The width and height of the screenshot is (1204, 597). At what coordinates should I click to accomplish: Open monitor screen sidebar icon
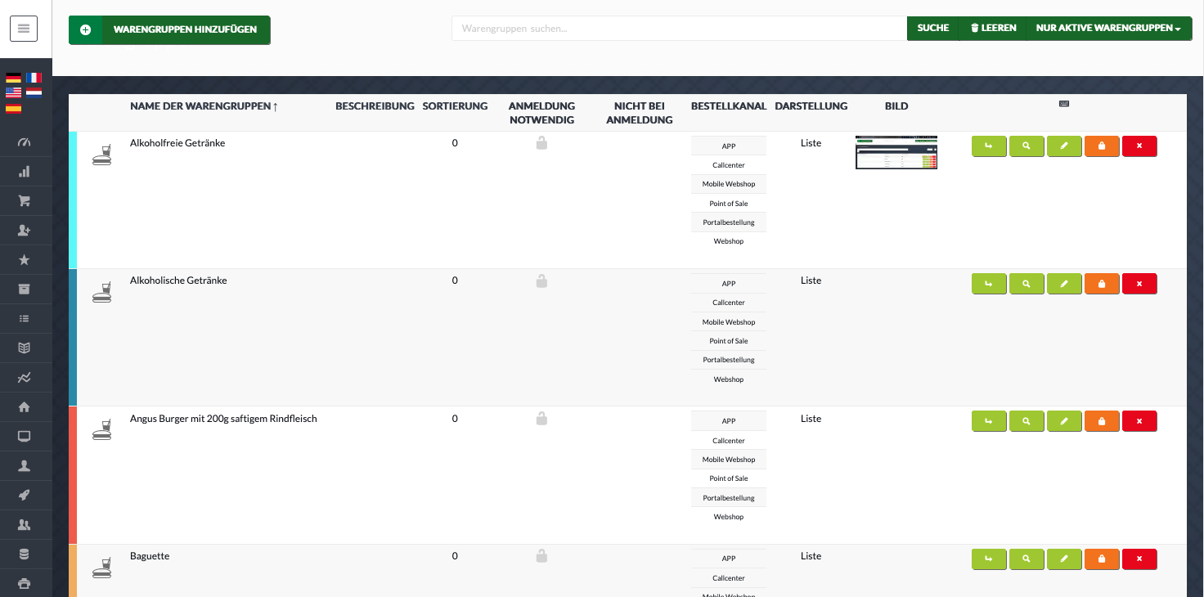tap(24, 437)
